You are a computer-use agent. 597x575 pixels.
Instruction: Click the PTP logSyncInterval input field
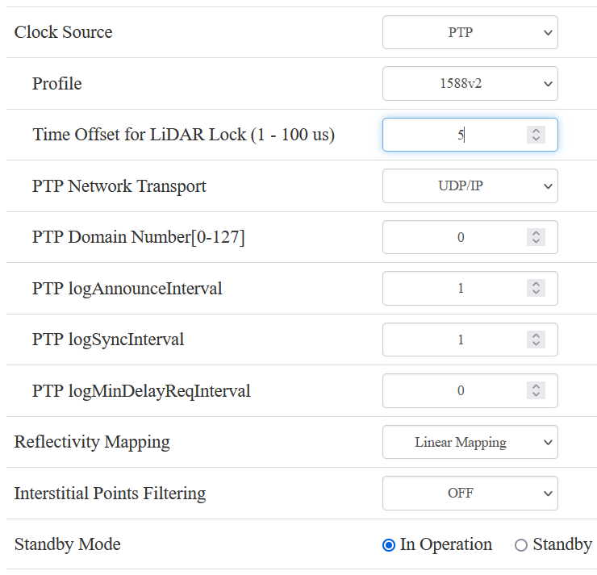[x=452, y=340]
